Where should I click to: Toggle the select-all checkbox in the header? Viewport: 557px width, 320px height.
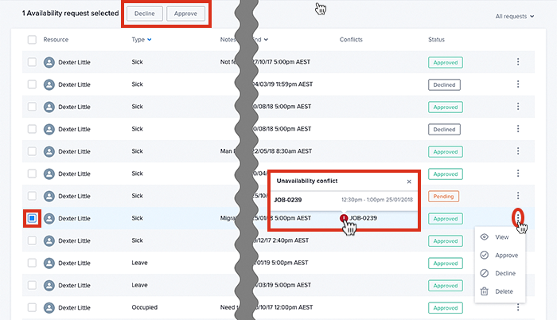(x=32, y=40)
